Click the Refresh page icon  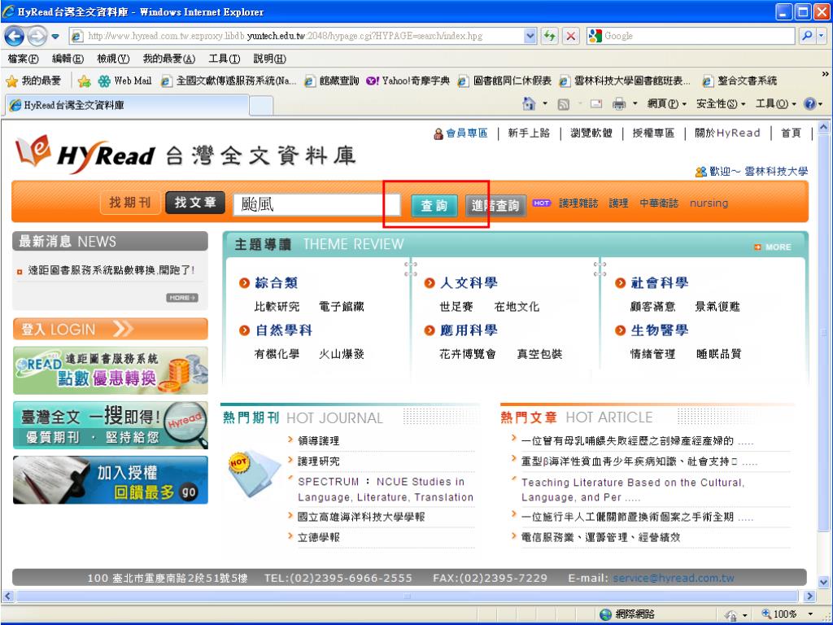550,36
